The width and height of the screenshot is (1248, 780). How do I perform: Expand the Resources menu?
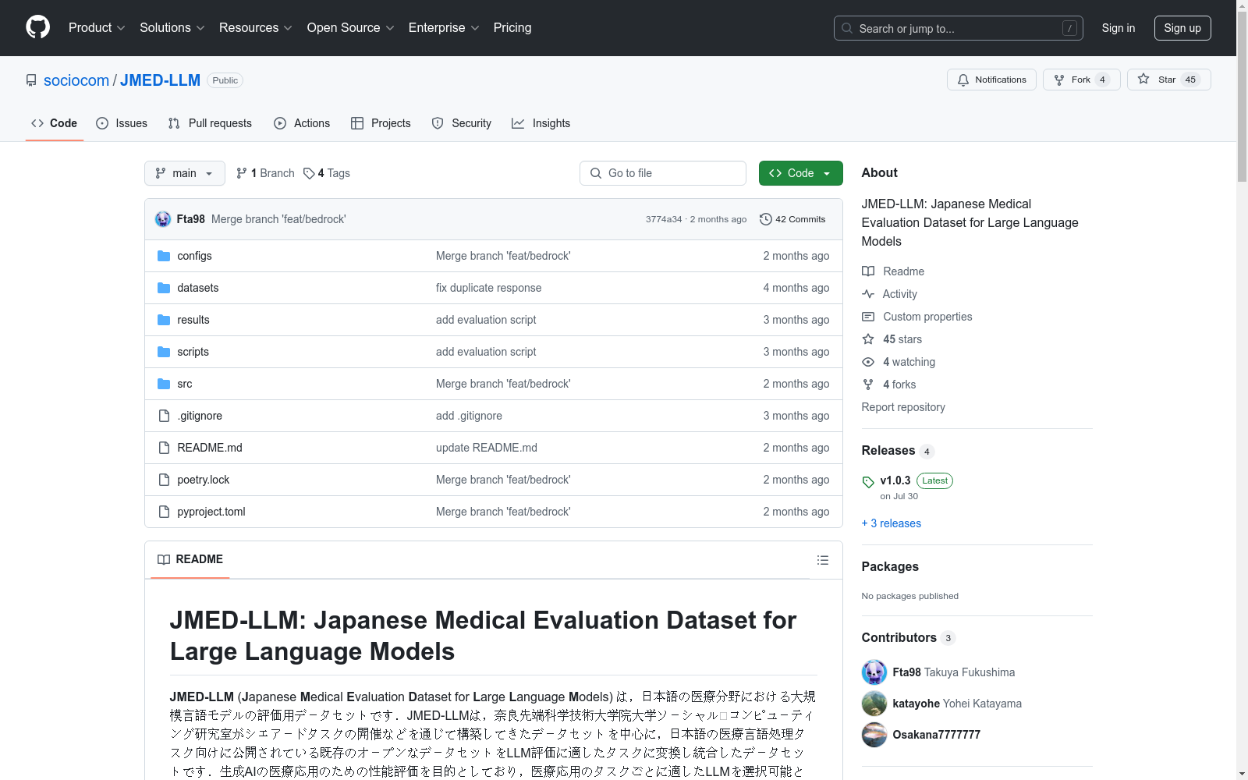(x=255, y=27)
